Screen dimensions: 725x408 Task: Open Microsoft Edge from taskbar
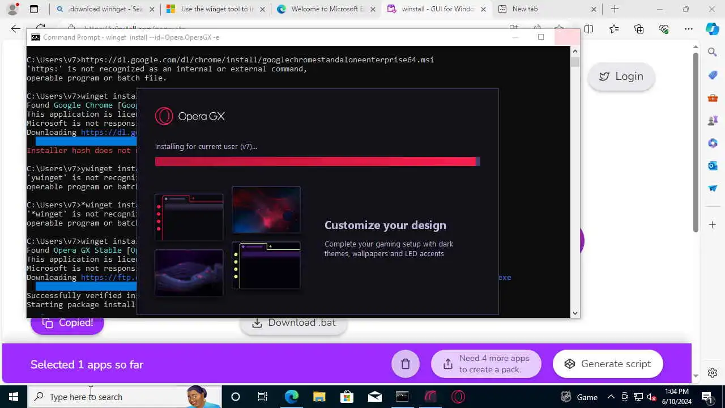pos(291,397)
